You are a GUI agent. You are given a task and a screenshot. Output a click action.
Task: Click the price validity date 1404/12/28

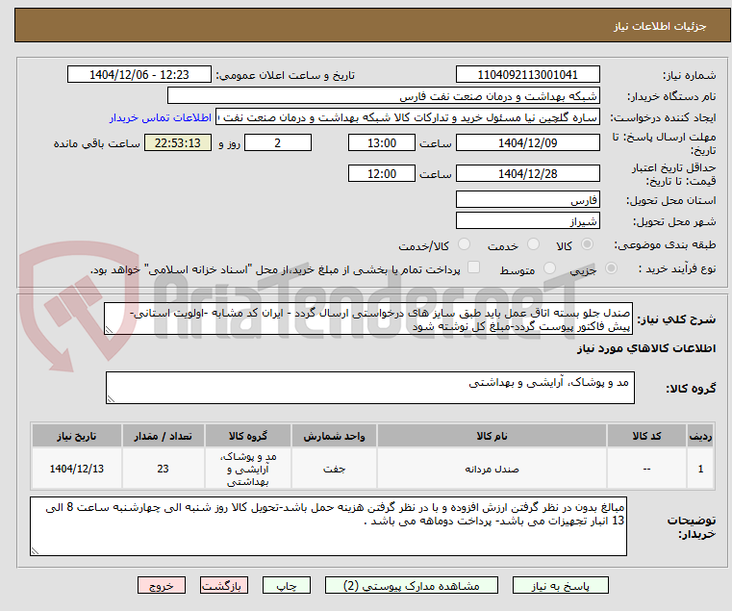527,174
